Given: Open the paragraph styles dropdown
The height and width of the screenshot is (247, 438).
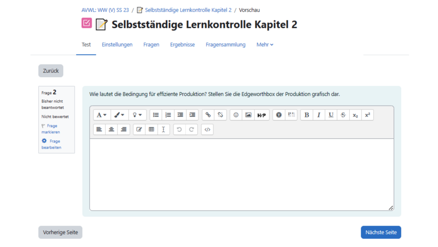Looking at the screenshot, I should (102, 115).
